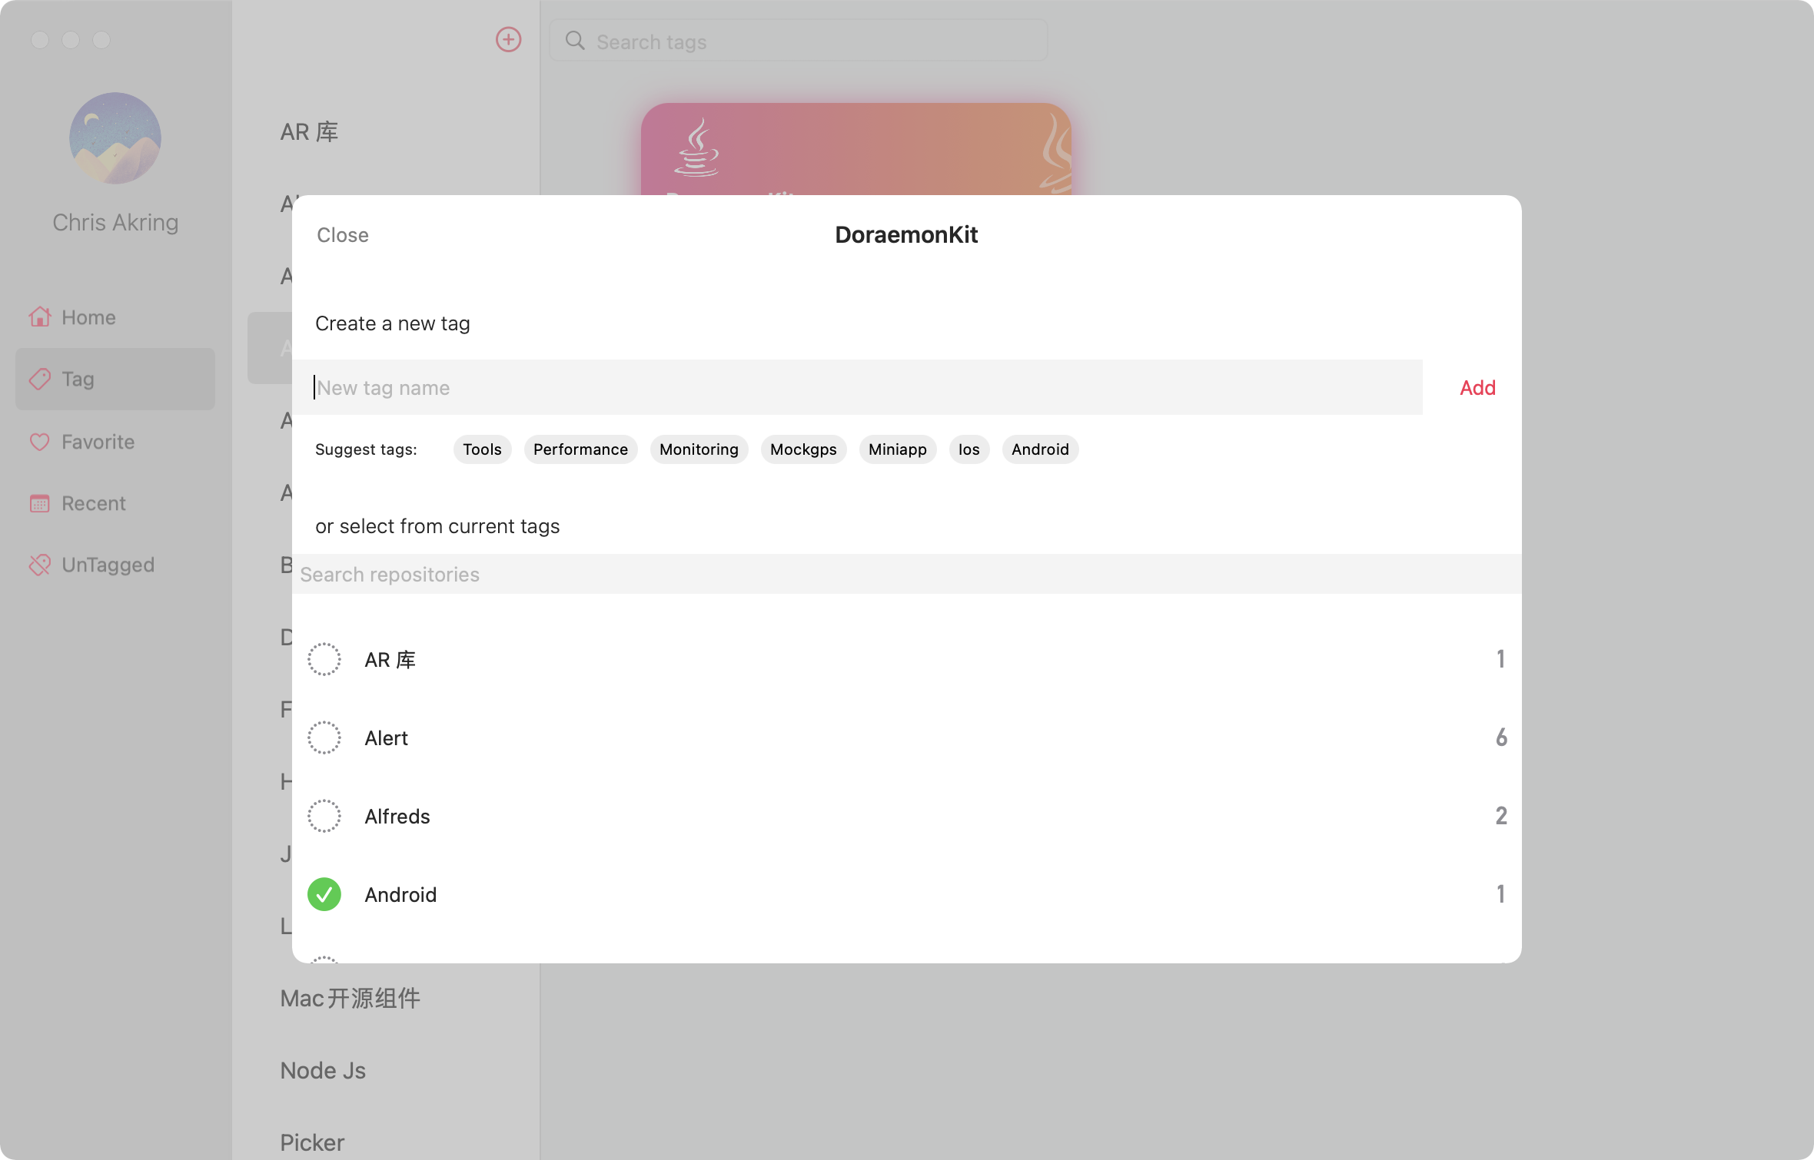Add suggested tag Performance
Viewport: 1814px width, 1160px height.
[580, 449]
